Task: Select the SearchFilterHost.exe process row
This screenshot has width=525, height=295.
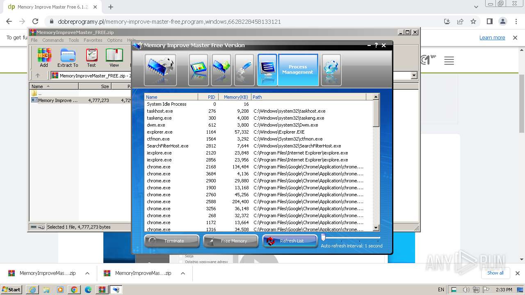Action: pos(258,146)
